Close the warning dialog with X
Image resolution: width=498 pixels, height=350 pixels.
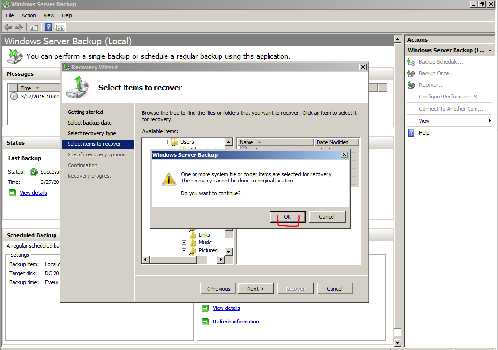pyautogui.click(x=345, y=155)
